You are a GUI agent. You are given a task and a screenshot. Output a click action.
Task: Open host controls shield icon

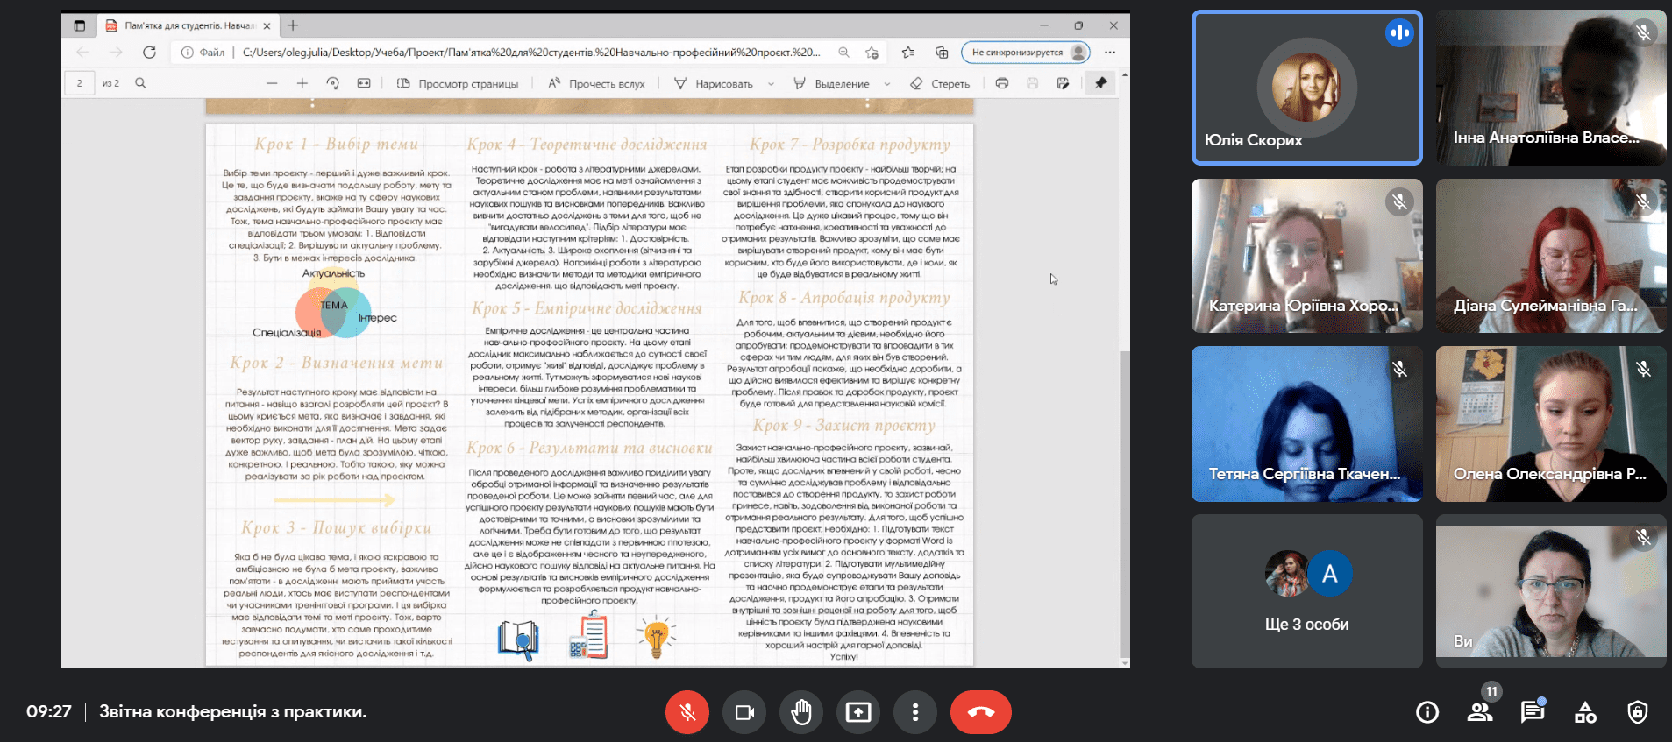(x=1638, y=712)
